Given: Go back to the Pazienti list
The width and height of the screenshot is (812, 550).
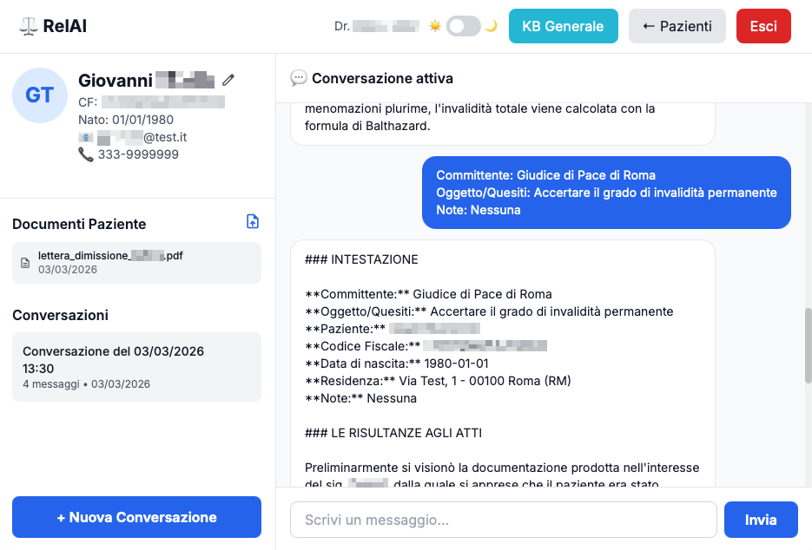Looking at the screenshot, I should (x=677, y=26).
